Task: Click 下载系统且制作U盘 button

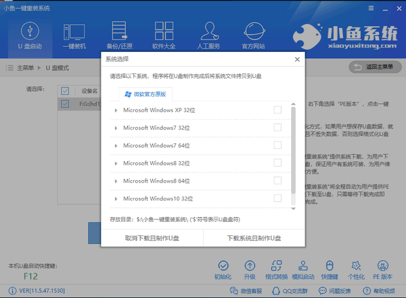Action: (254, 238)
